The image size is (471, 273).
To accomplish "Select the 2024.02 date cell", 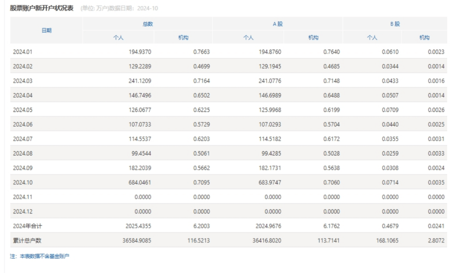I will pos(23,66).
